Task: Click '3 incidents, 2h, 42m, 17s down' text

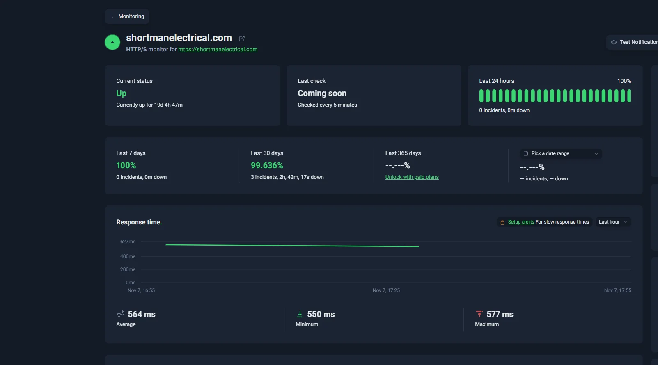Action: (287, 177)
